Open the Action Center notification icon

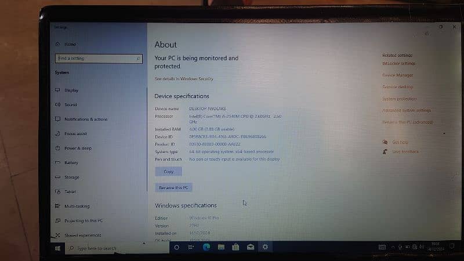click(x=452, y=246)
